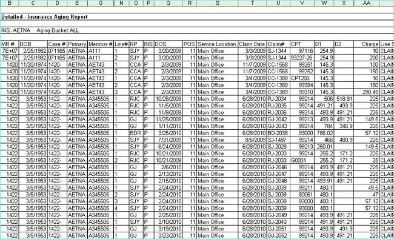Image resolution: width=394 pixels, height=239 pixels.
Task: Click the 'INS.:AETNA Aging Bucket:ALL' cell
Action: [x=40, y=30]
